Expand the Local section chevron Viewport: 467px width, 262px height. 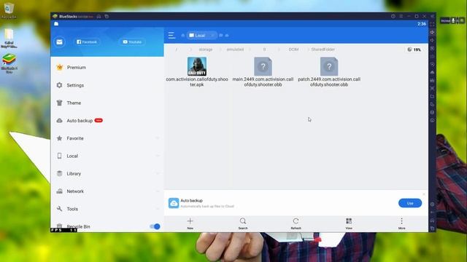158,156
